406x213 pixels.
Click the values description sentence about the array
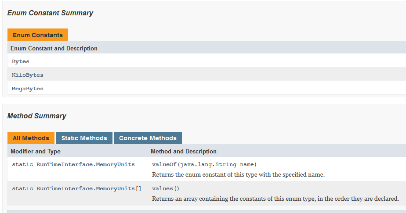pyautogui.click(x=275, y=199)
